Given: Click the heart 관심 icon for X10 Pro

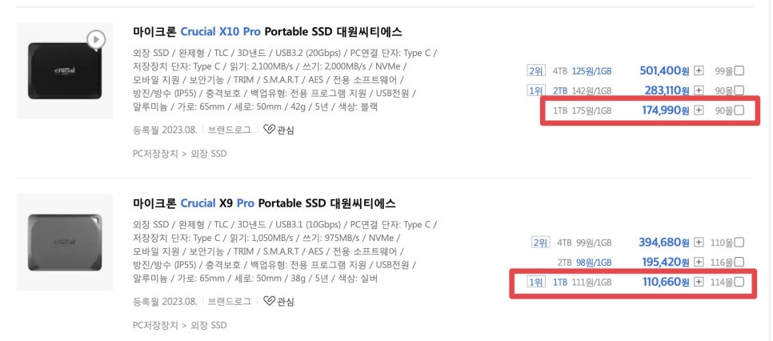Looking at the screenshot, I should pyautogui.click(x=269, y=130).
